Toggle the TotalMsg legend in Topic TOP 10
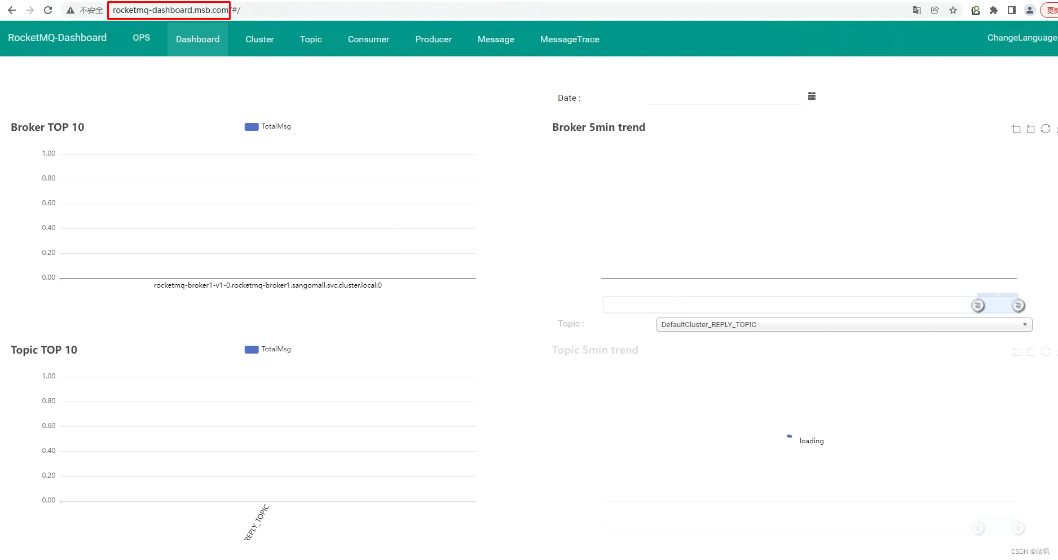The height and width of the screenshot is (560, 1058). point(268,349)
